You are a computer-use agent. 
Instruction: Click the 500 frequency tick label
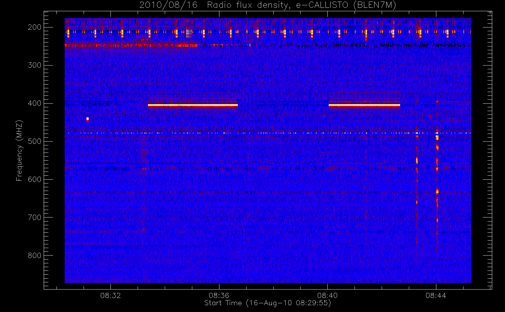coord(34,141)
